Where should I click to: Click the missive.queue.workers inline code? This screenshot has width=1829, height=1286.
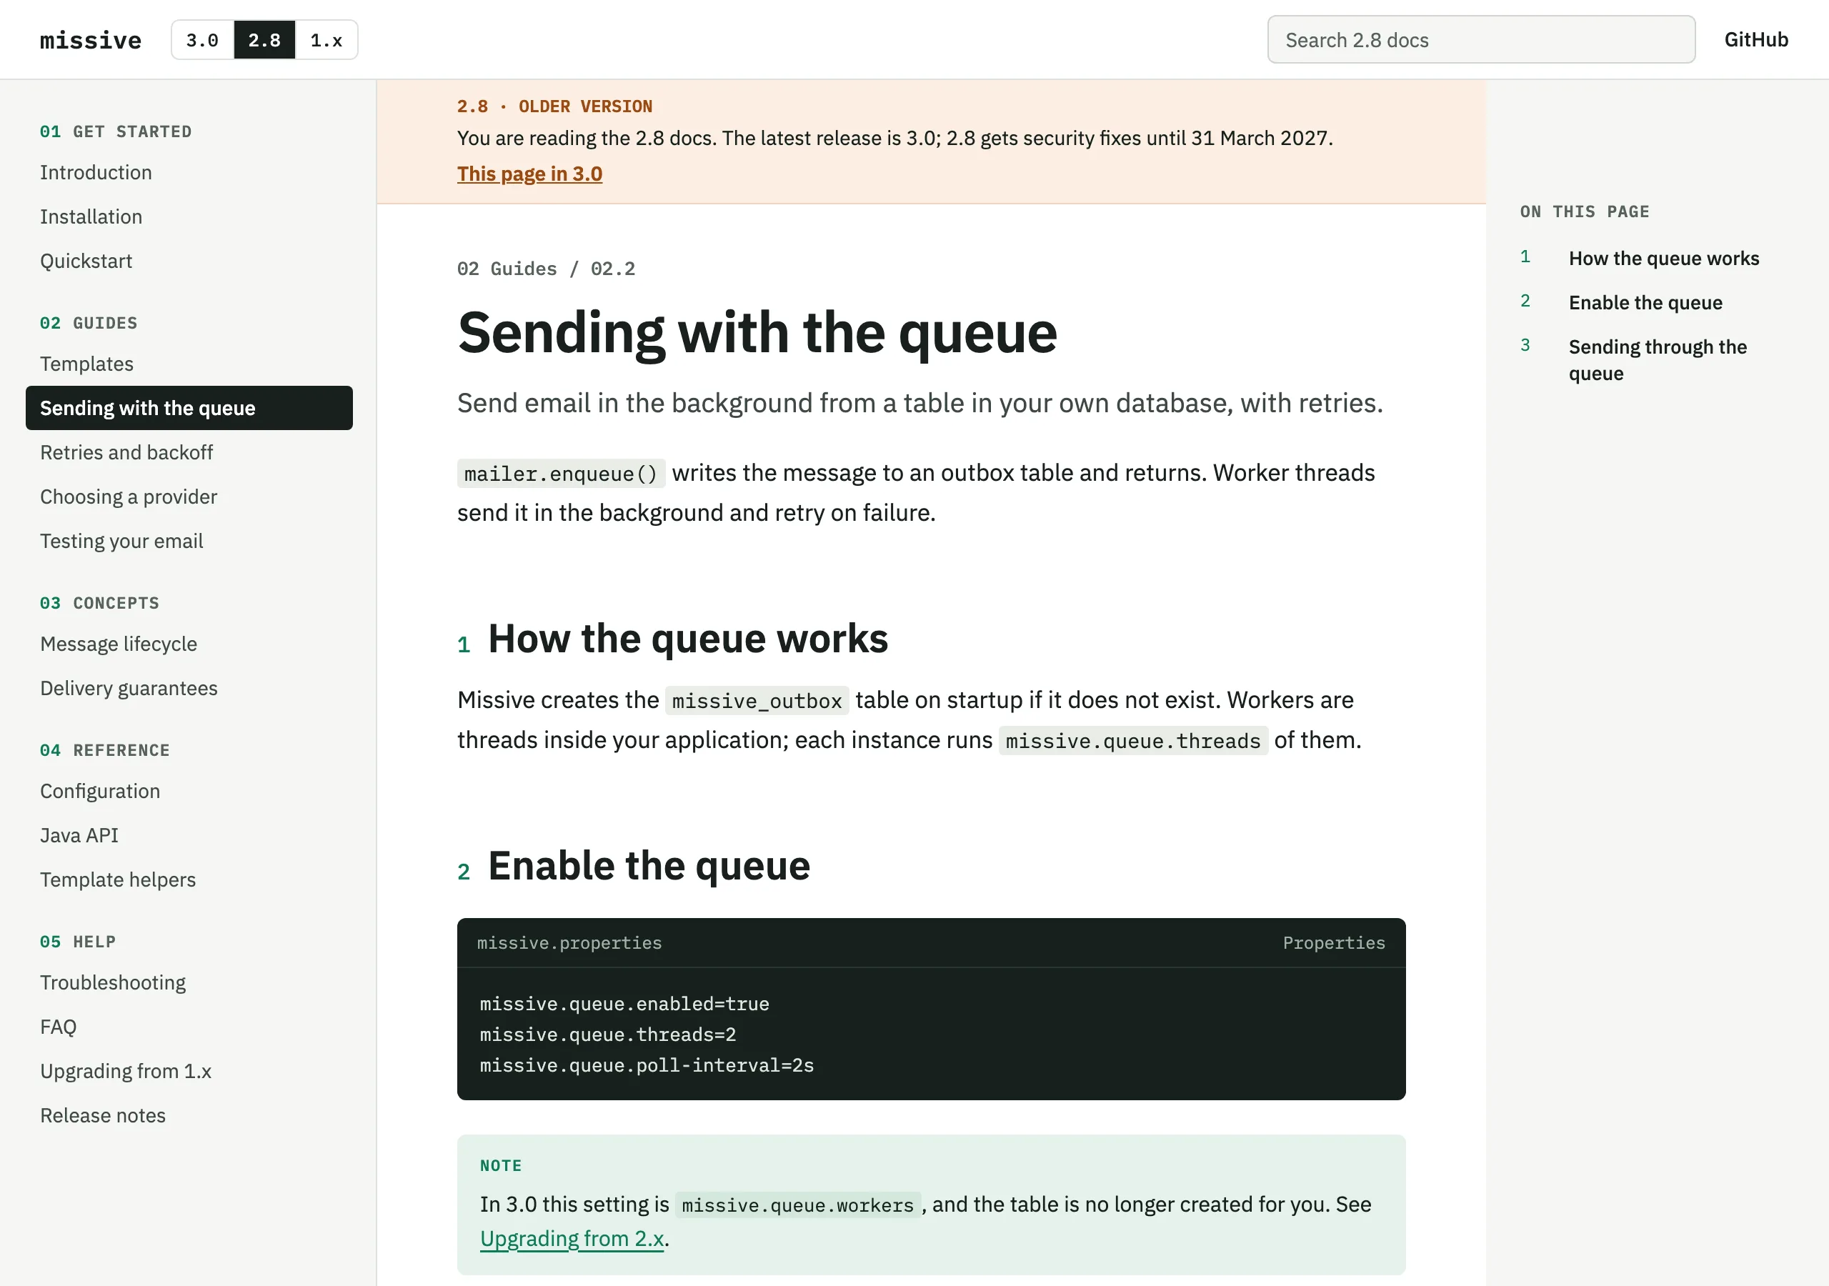[x=797, y=1205]
